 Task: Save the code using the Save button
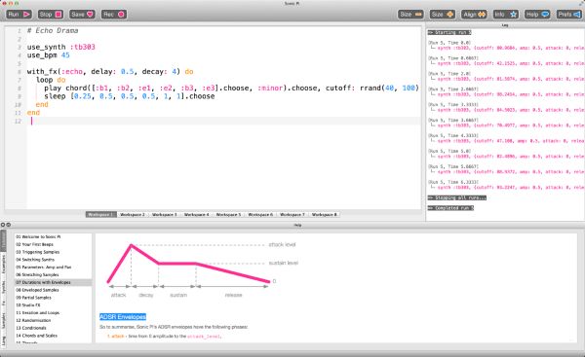(x=82, y=15)
